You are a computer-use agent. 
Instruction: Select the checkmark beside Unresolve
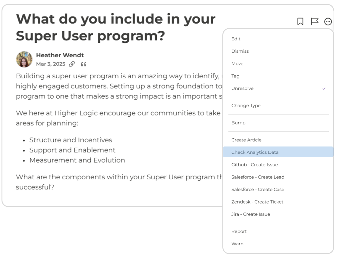click(x=324, y=88)
